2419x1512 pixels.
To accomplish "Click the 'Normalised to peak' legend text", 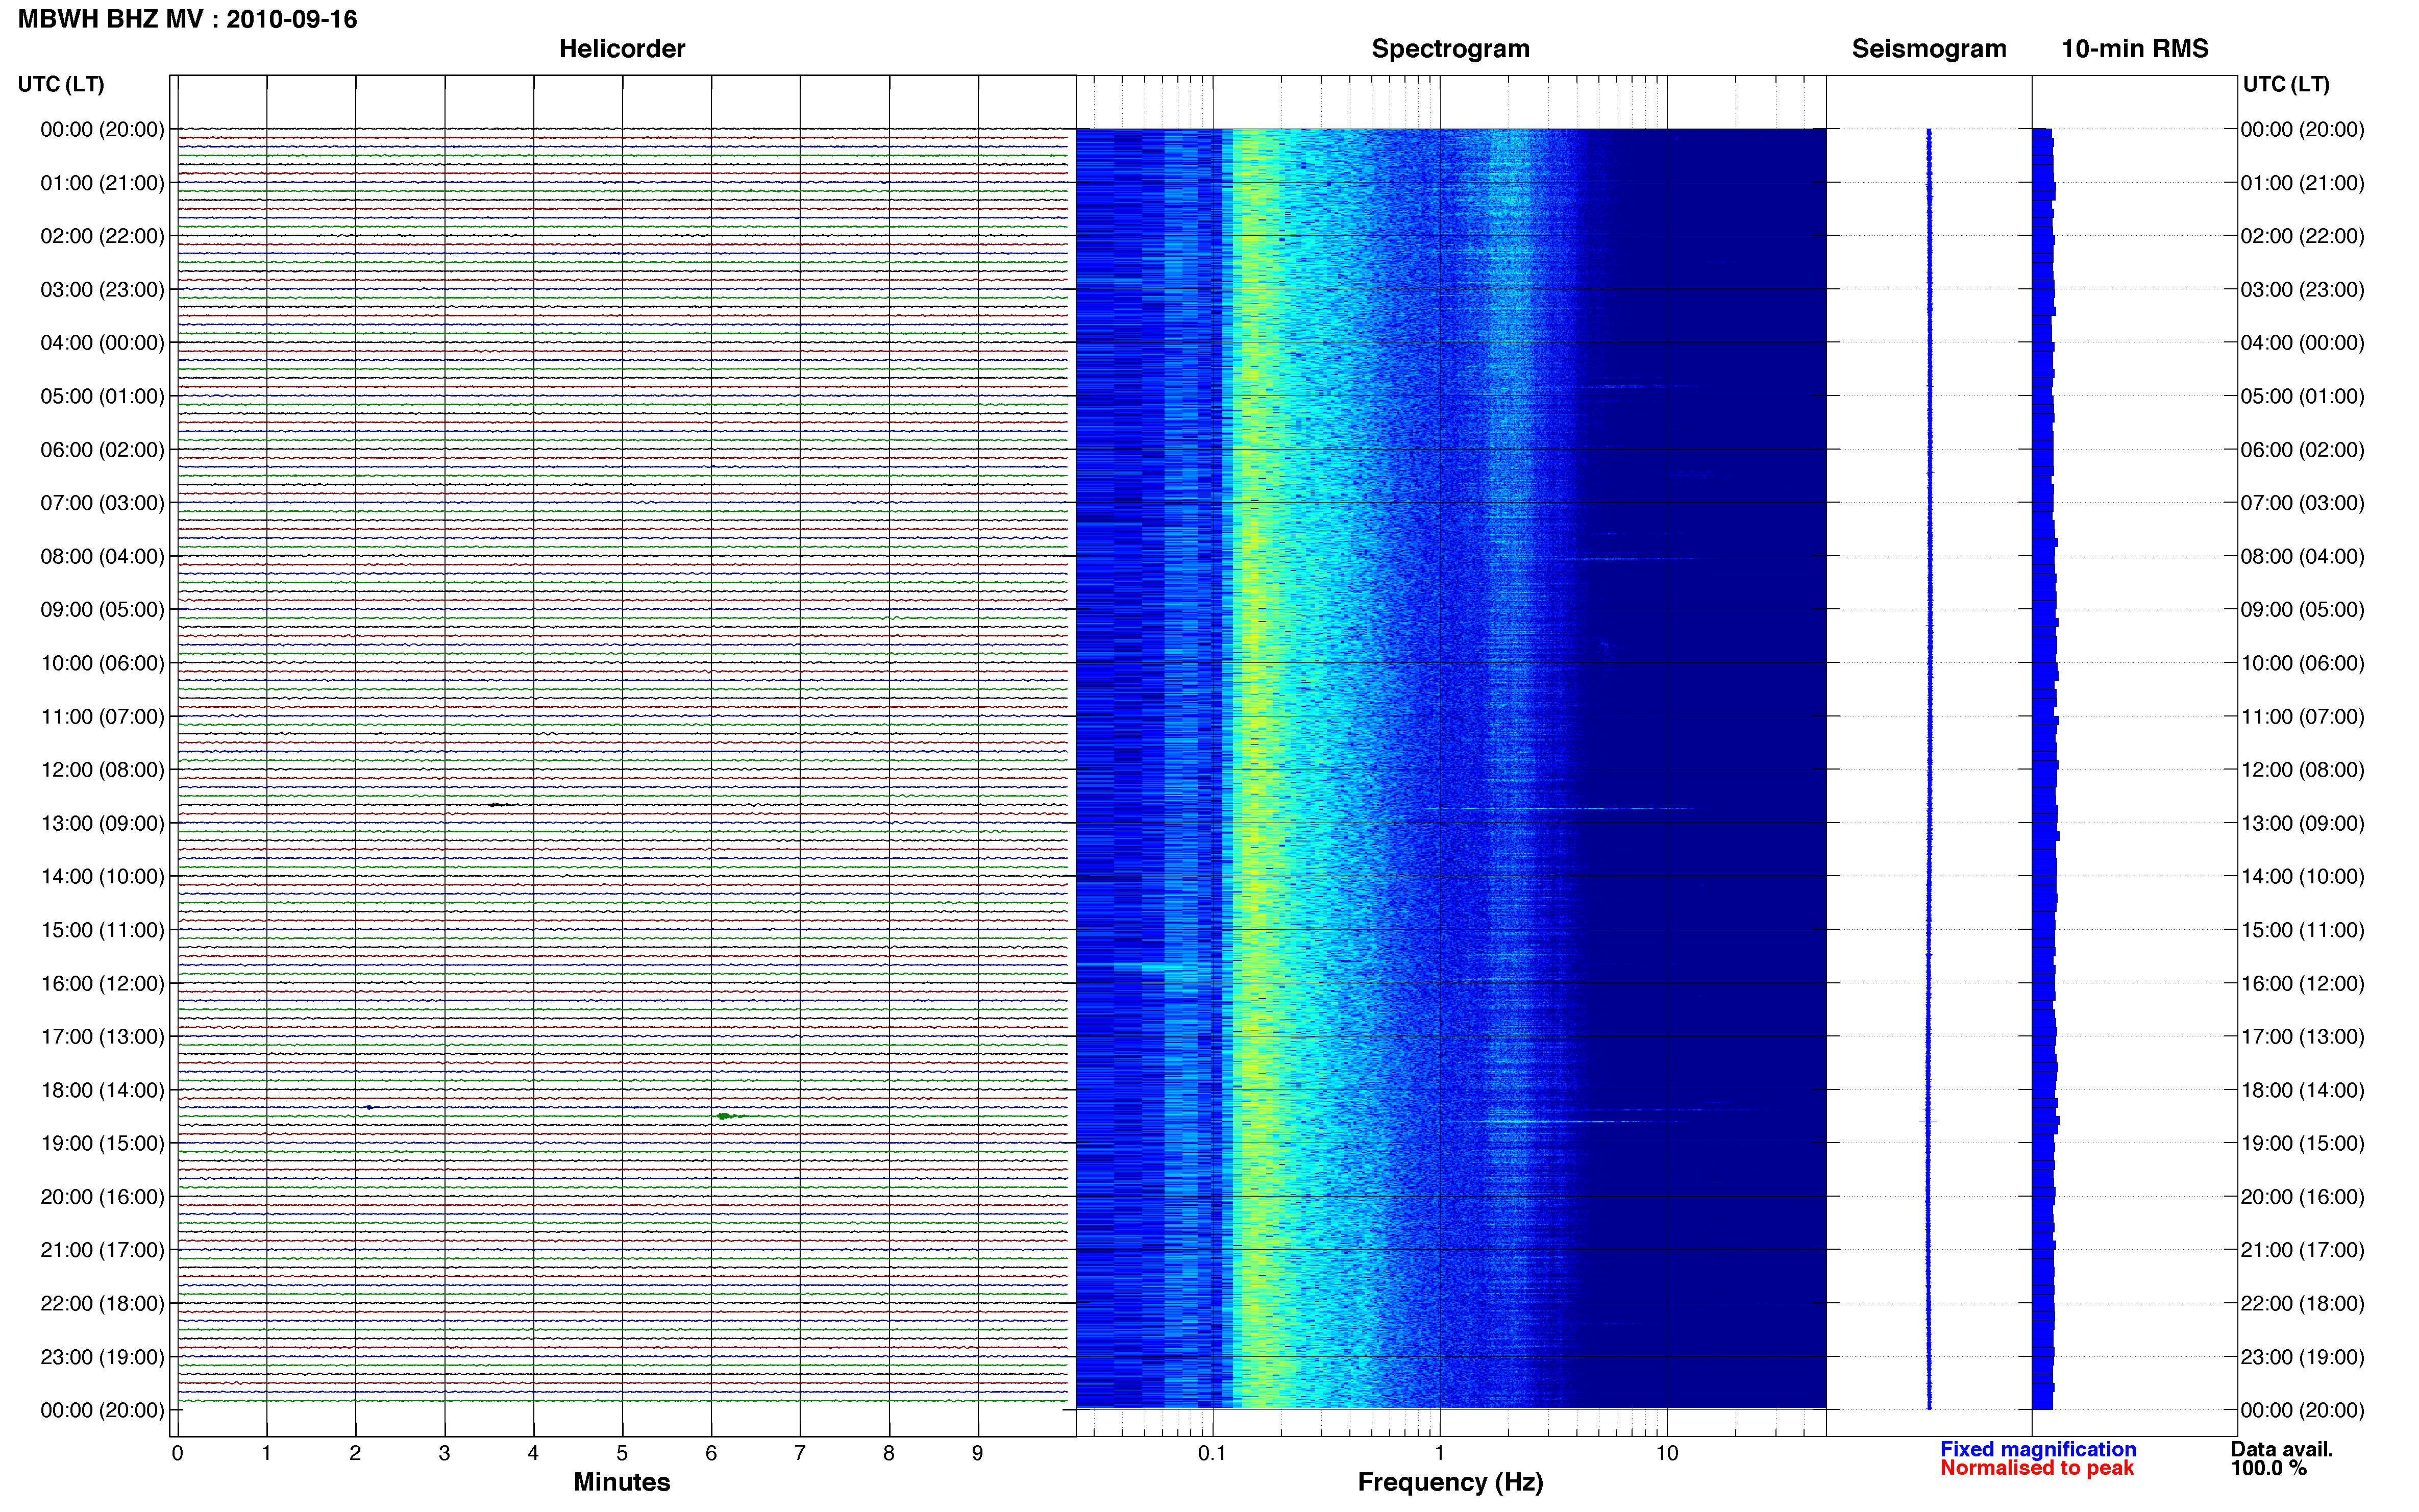I will (x=2037, y=1468).
